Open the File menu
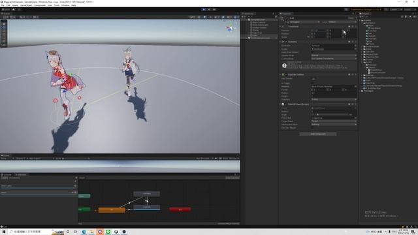Viewport: 418px width, 235px height. pos(3,5)
